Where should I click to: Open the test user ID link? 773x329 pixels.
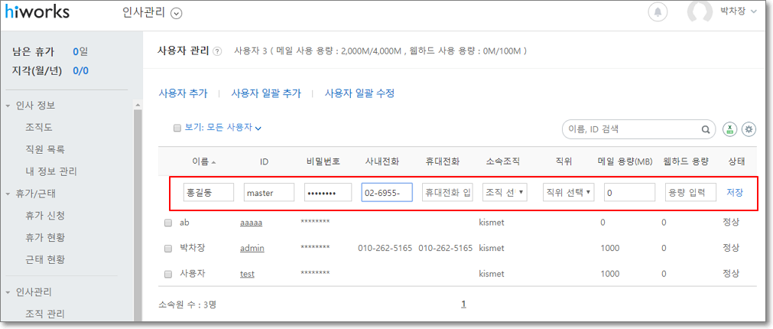click(247, 274)
